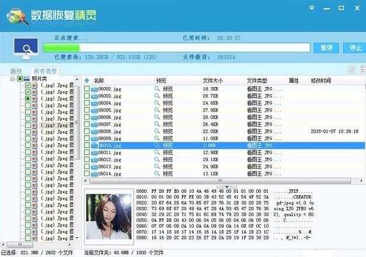Click the 预览 link for 06011.jpg
This screenshot has width=366, height=257.
[168, 152]
